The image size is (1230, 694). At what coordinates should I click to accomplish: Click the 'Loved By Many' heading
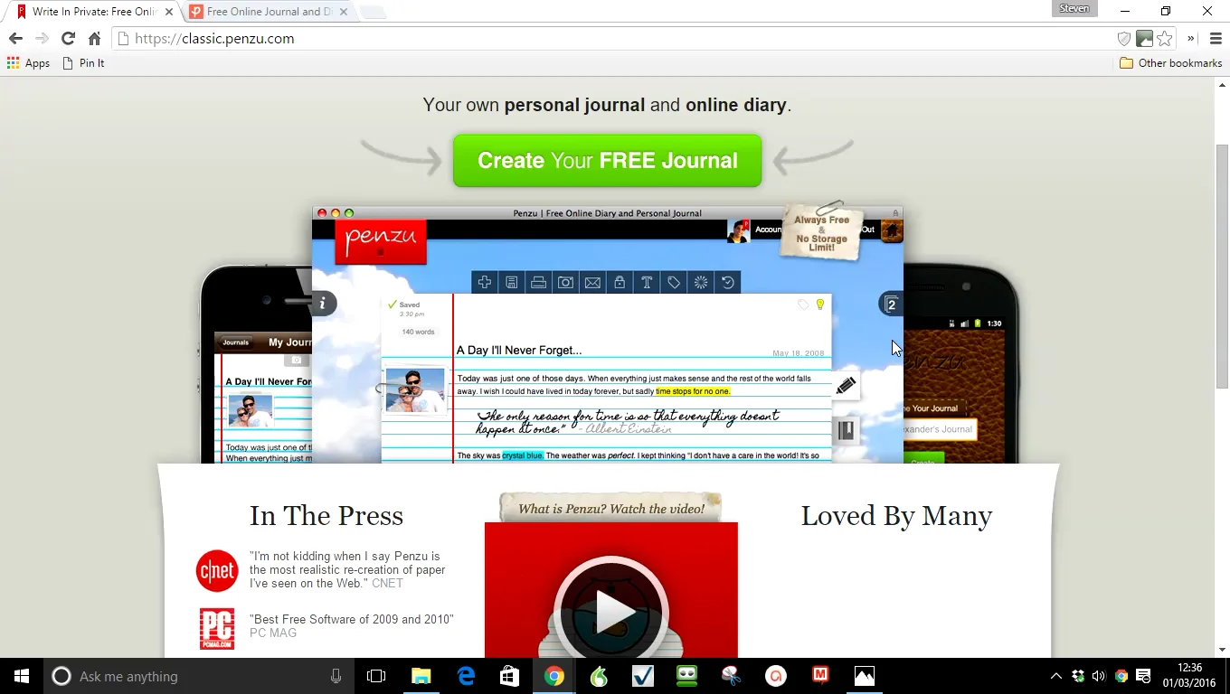click(x=897, y=516)
